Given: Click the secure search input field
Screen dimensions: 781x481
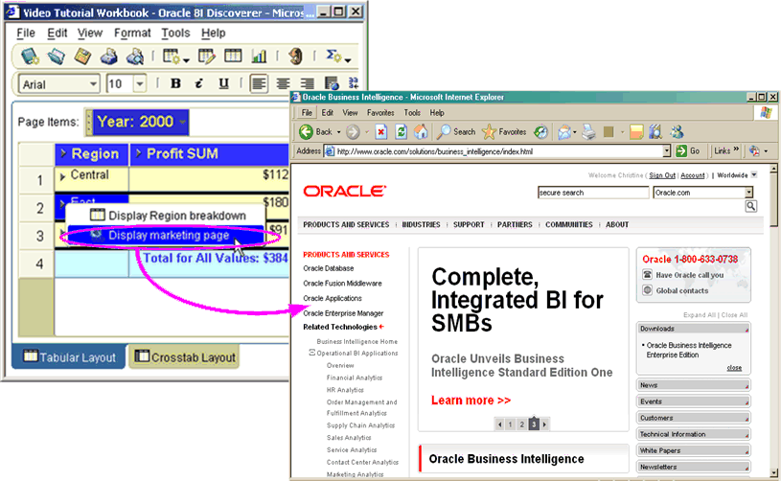Looking at the screenshot, I should point(593,193).
